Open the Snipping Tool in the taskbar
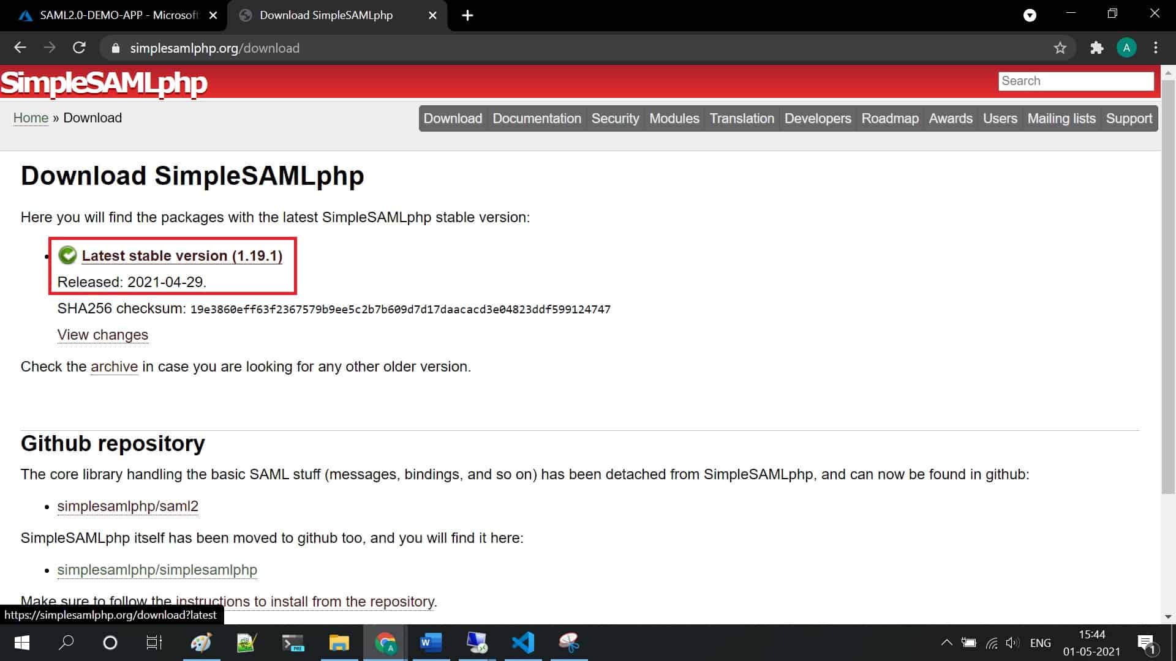Screen dimensions: 1176x661 pyautogui.click(x=569, y=643)
